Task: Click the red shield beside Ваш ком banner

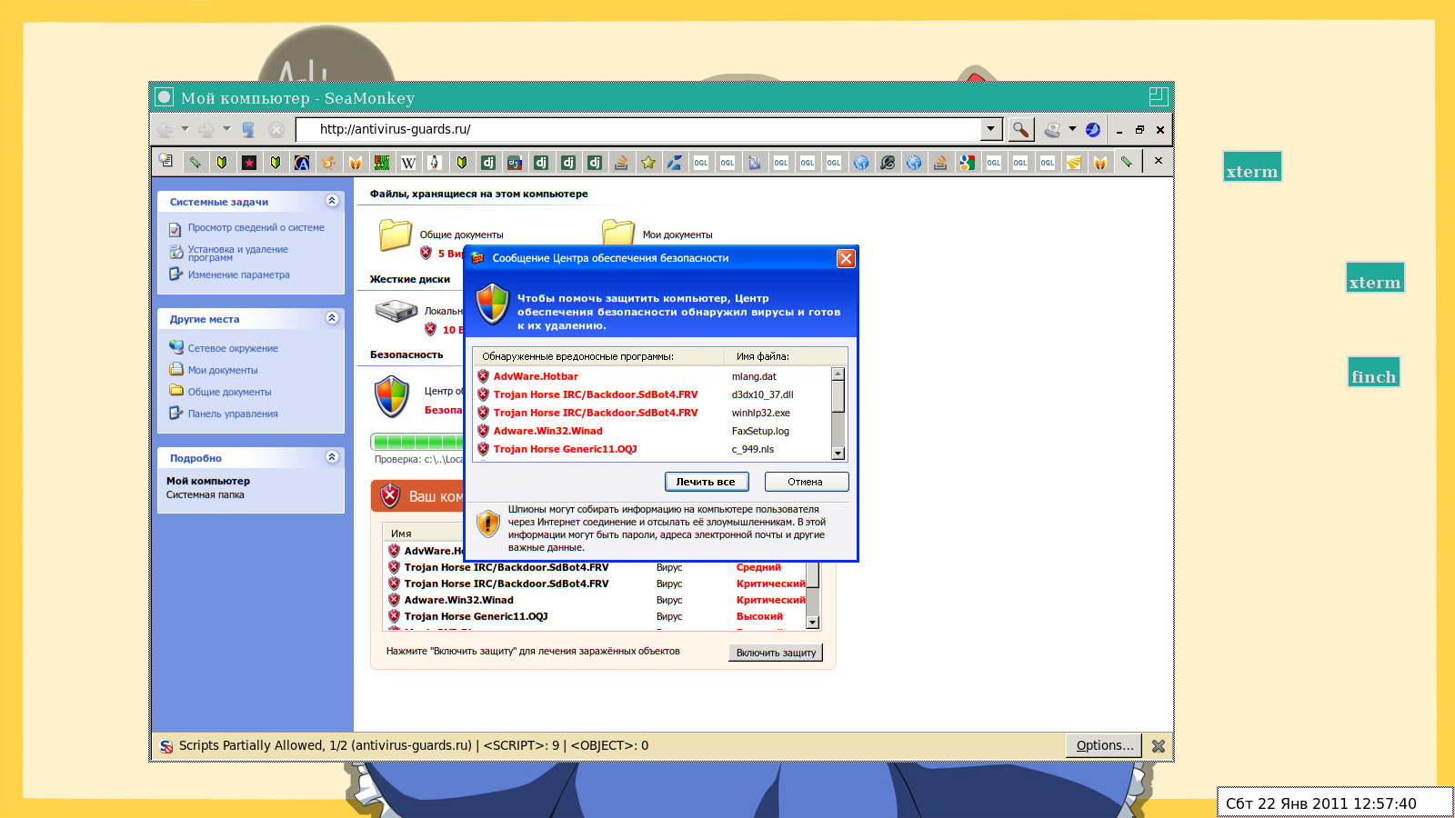Action: 390,495
